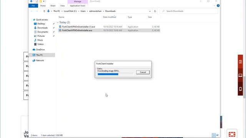Expand the ribbon with the chevron

coord(214,6)
